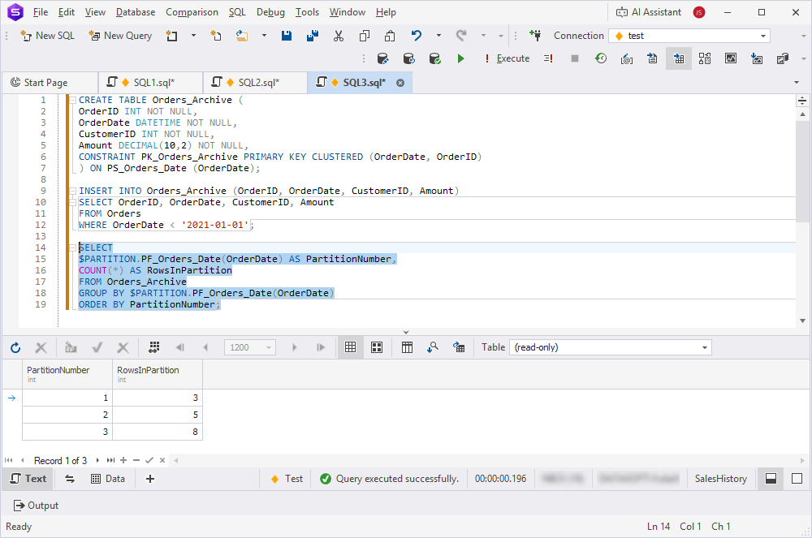Switch results to grid view mode
This screenshot has height=538, width=812.
pos(351,347)
